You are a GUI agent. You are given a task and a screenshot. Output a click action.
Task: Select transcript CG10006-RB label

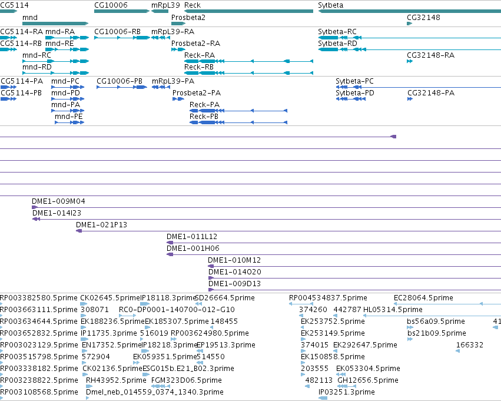pyautogui.click(x=118, y=32)
